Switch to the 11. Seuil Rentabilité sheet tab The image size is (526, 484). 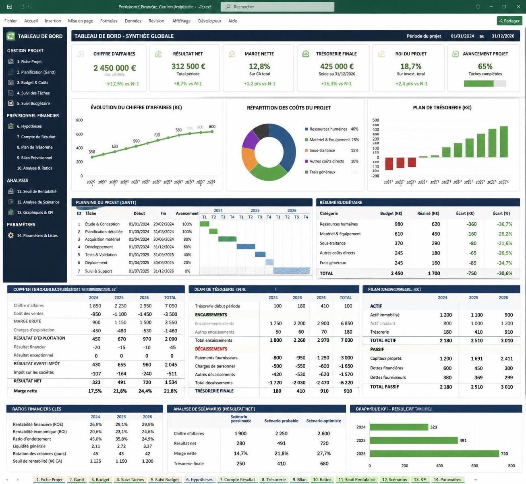click(x=357, y=480)
